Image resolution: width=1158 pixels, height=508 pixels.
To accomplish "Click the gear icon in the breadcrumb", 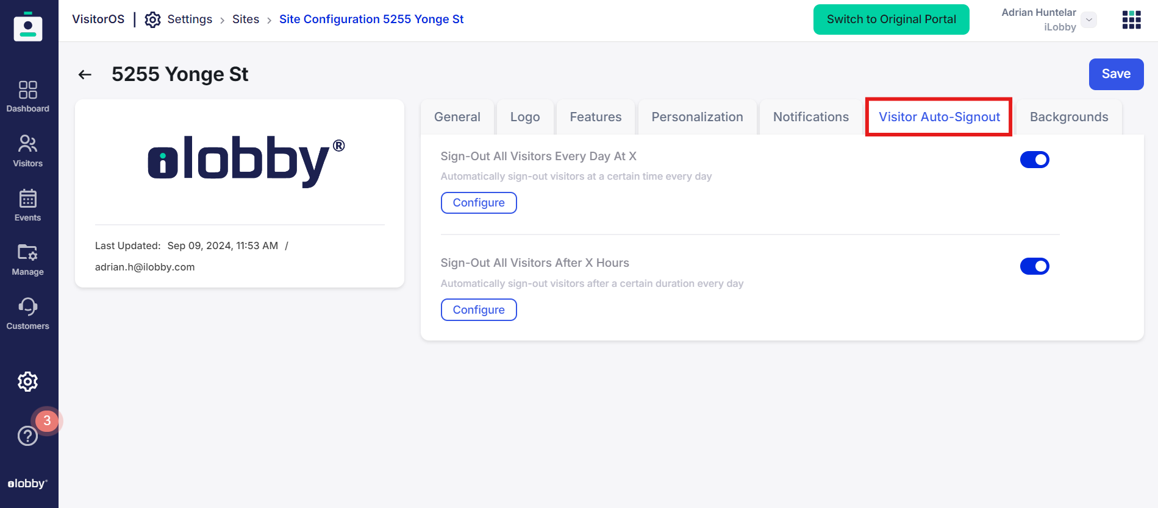I will click(152, 19).
